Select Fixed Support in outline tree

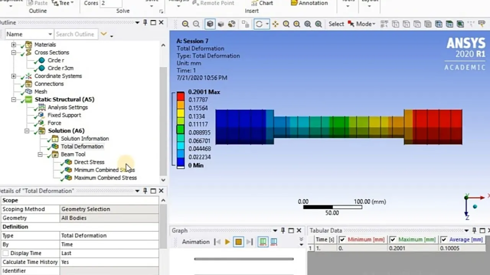pos(64,115)
